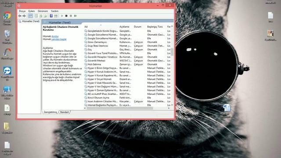Click the Export List toolbar icon

[45, 16]
